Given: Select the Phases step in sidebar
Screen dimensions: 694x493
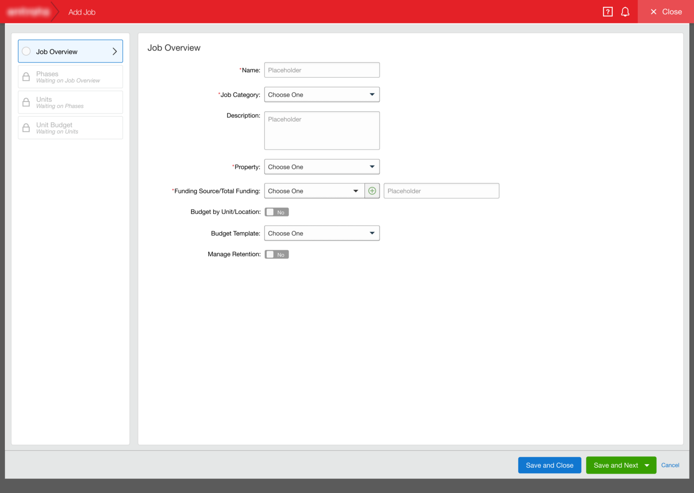Looking at the screenshot, I should (x=70, y=77).
